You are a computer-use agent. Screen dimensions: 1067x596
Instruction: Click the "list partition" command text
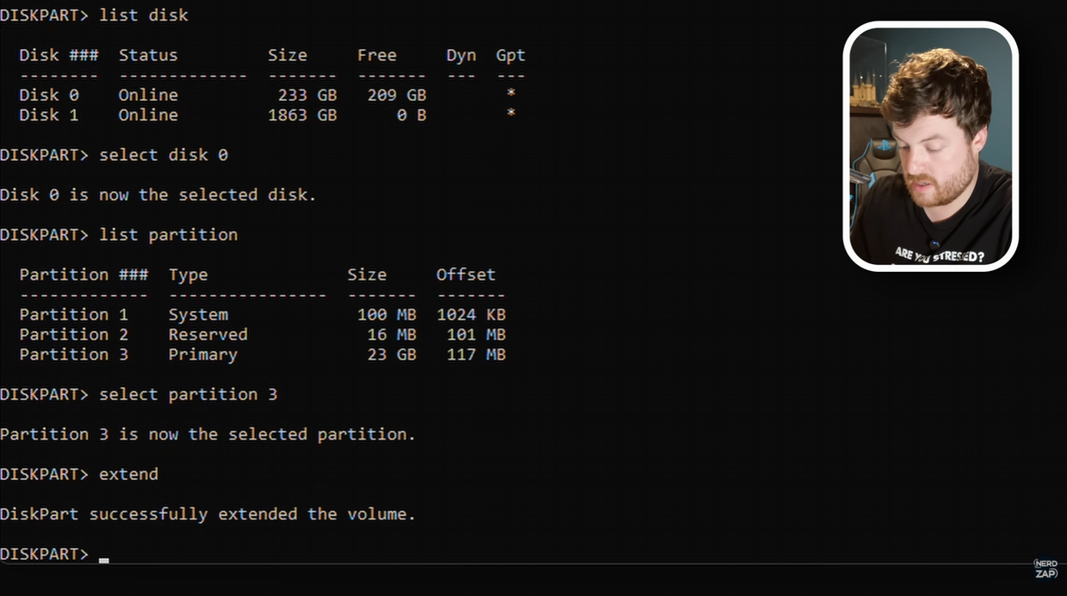169,235
